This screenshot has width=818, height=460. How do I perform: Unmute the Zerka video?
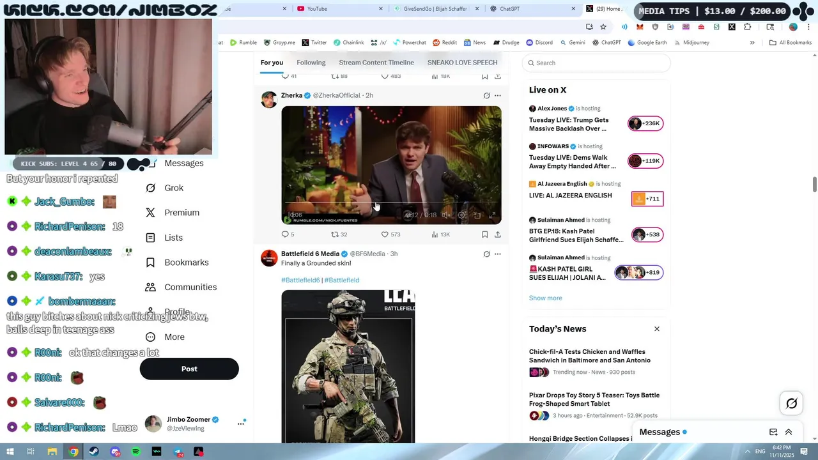(446, 215)
